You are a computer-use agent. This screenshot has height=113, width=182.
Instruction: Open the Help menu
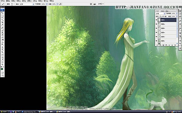[x=52, y=1]
